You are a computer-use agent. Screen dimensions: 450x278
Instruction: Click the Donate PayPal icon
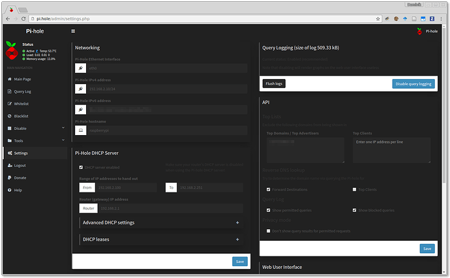point(10,178)
